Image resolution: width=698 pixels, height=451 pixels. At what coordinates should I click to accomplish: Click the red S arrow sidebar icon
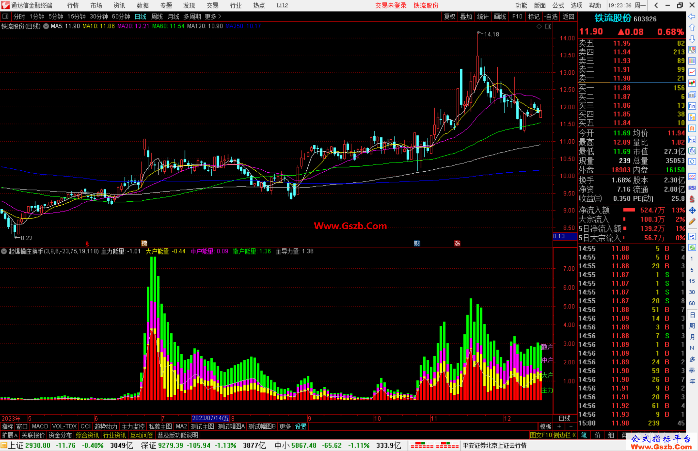[x=692, y=199]
